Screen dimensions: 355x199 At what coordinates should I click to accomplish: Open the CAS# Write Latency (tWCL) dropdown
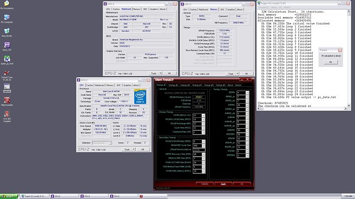click(x=203, y=171)
